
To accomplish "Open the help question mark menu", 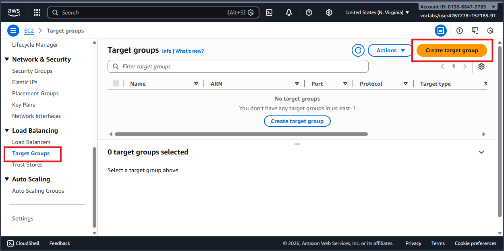I will click(x=309, y=12).
